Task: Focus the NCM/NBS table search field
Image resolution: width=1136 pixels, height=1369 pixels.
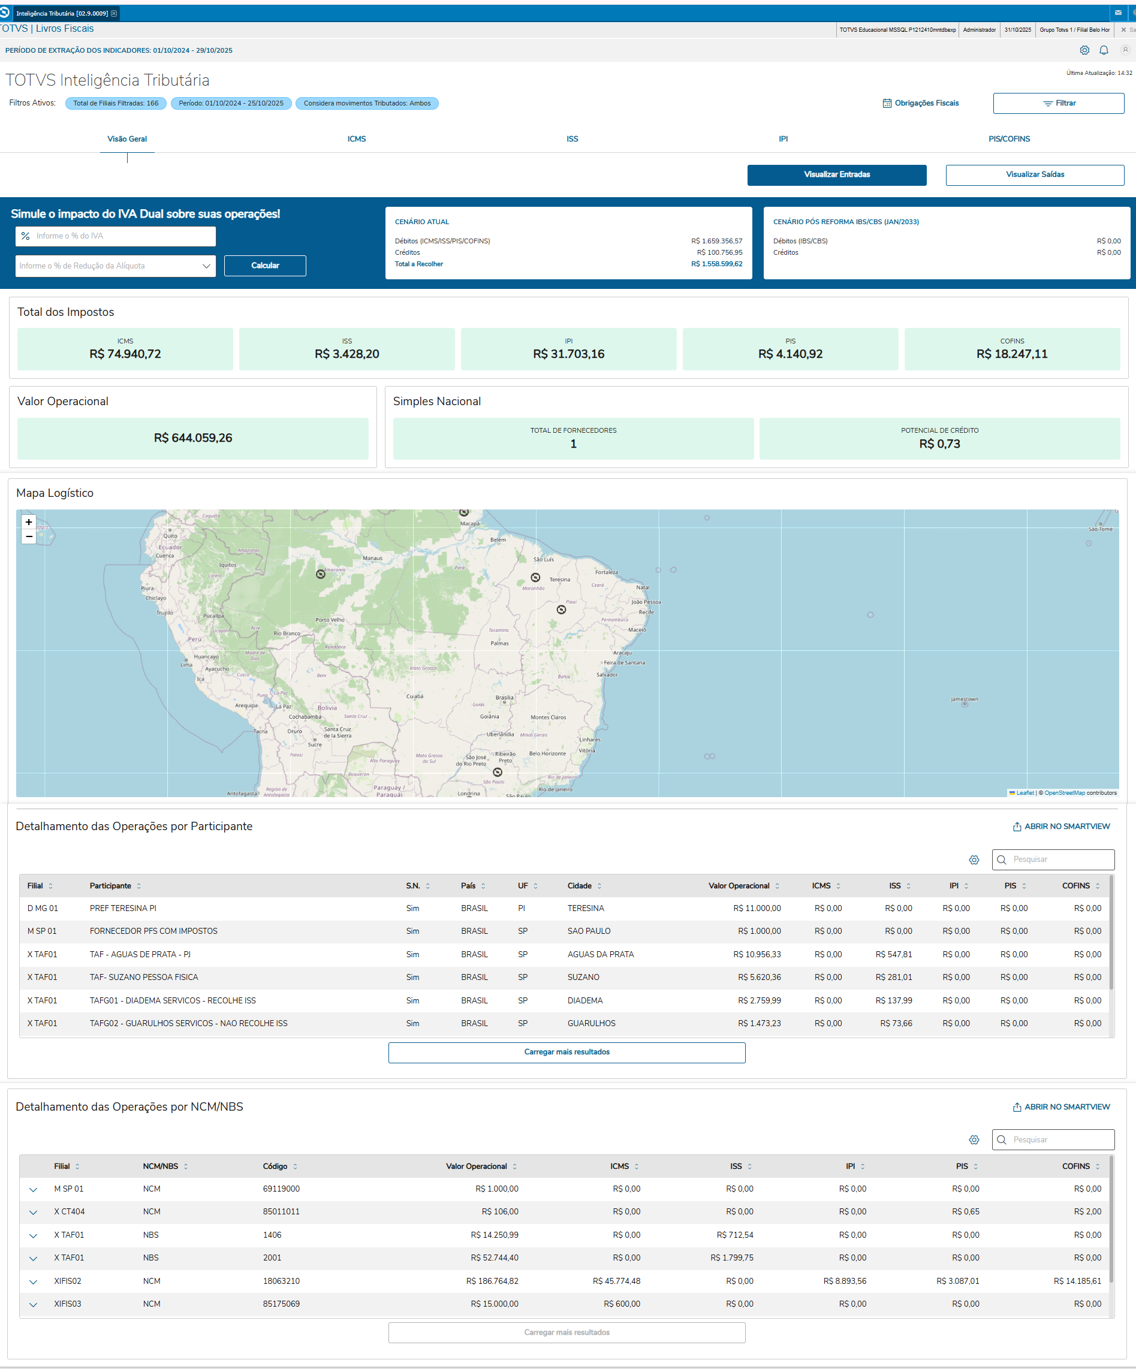Action: click(x=1053, y=1140)
